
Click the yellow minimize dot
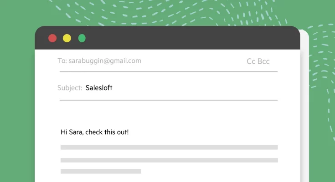point(67,38)
